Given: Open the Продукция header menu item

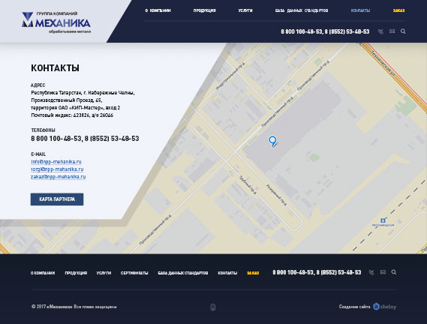Looking at the screenshot, I should [205, 10].
